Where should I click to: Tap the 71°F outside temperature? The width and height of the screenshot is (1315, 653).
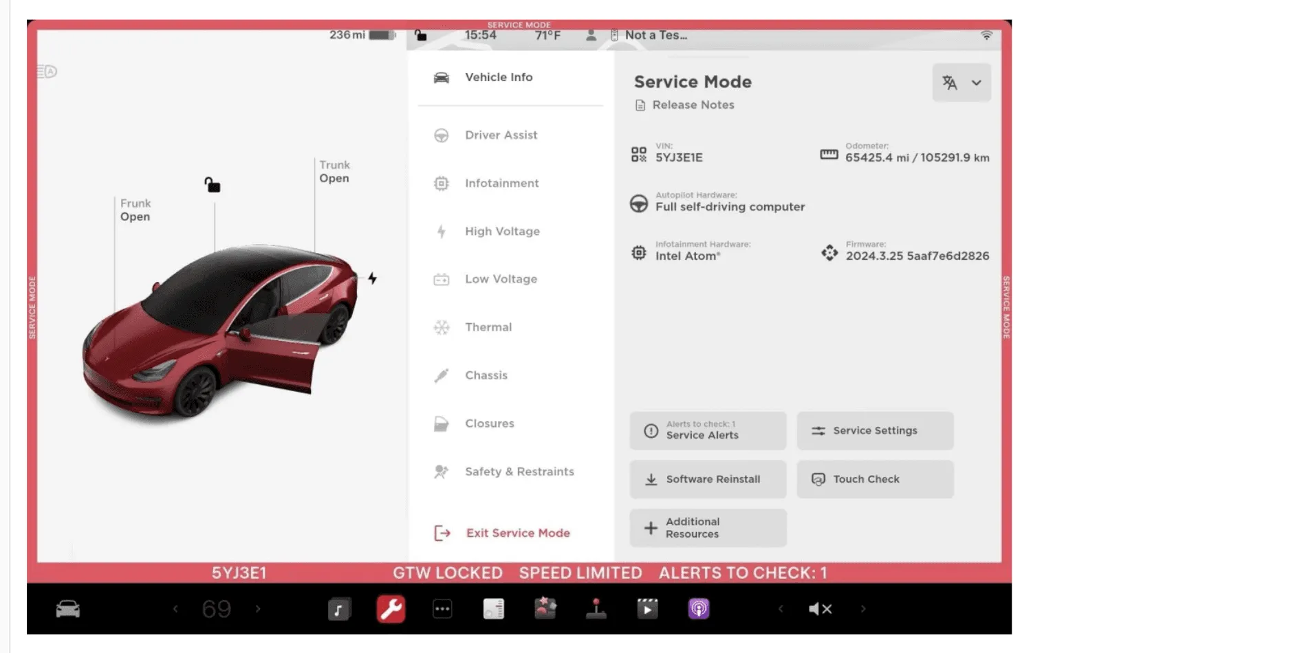point(547,35)
